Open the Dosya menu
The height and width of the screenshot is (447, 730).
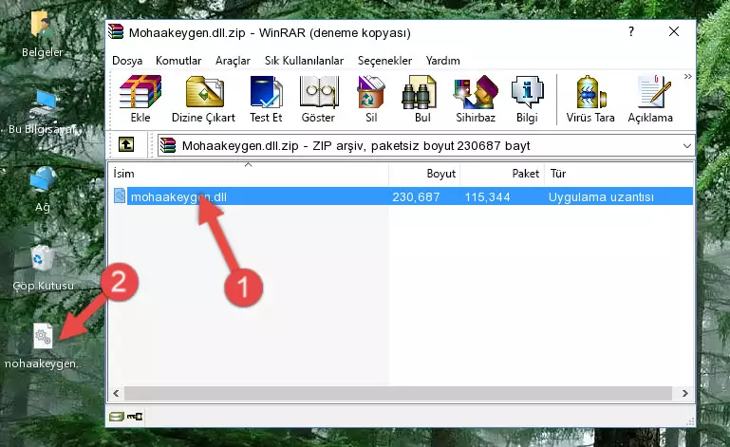(127, 61)
